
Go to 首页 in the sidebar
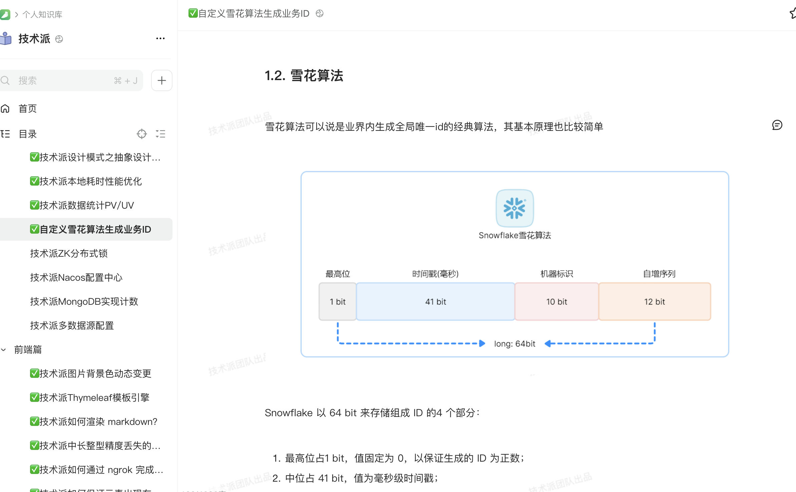coord(27,108)
